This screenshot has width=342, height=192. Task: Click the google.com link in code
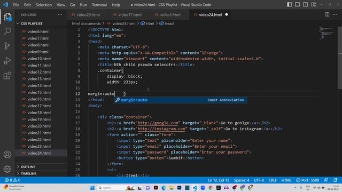158,123
